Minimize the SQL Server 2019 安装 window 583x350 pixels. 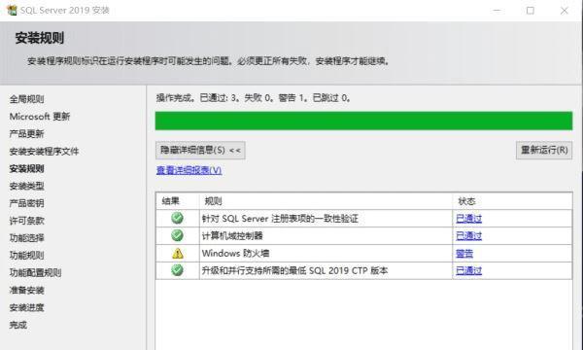pyautogui.click(x=497, y=11)
